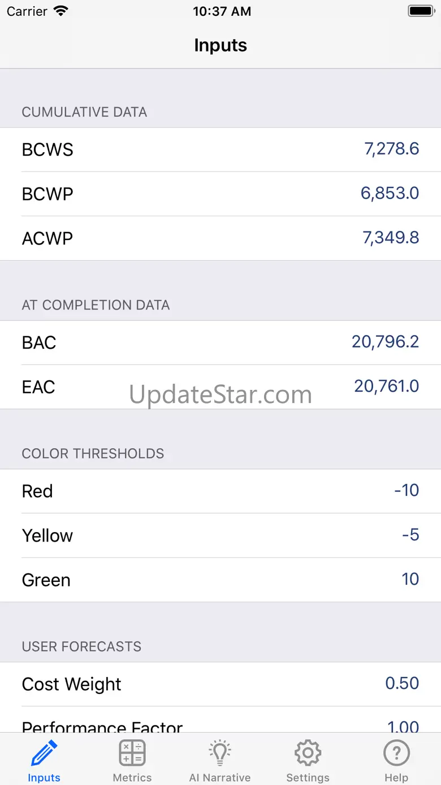Switch to the Metrics tab label
441x785 pixels.
coord(132,778)
